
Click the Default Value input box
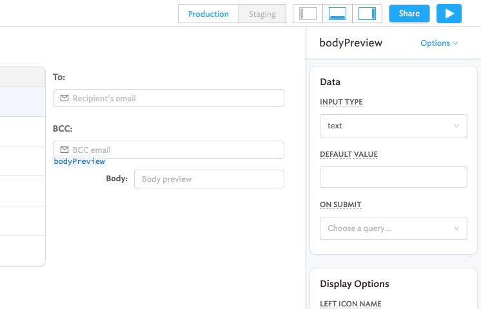393,177
